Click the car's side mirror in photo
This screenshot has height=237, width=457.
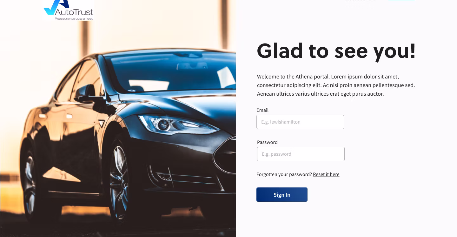click(85, 92)
